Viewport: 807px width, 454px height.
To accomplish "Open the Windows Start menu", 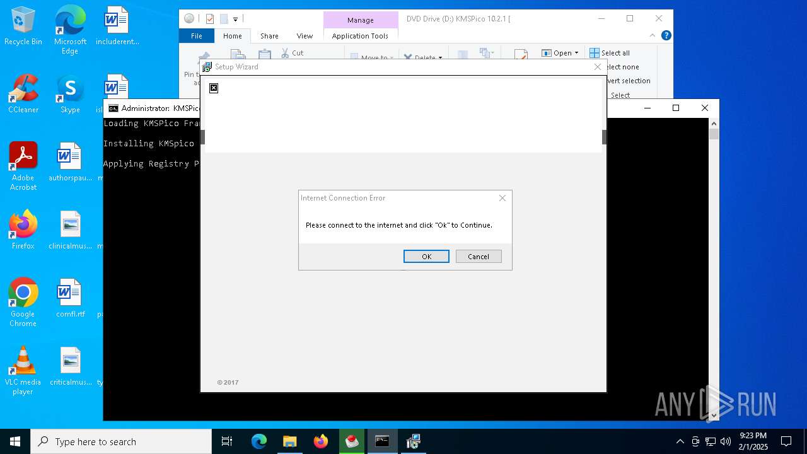I will click(15, 441).
